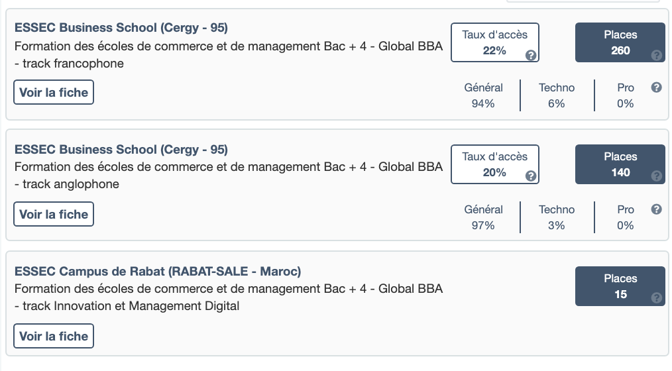Open help icon next to francophone track Pro 0%

657,87
